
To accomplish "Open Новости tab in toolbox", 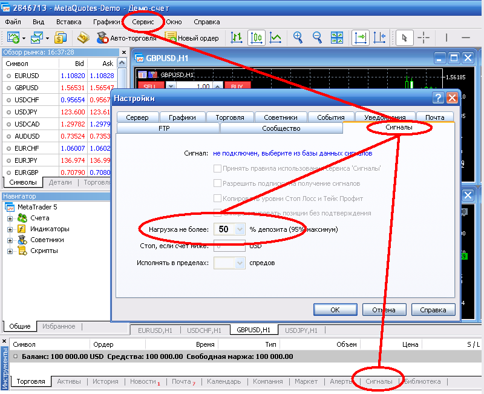I will [143, 381].
